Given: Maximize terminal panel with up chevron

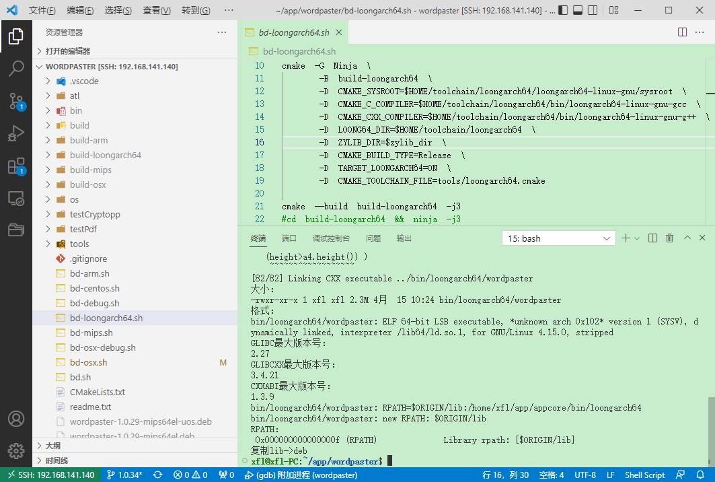Looking at the screenshot, I should [x=687, y=238].
